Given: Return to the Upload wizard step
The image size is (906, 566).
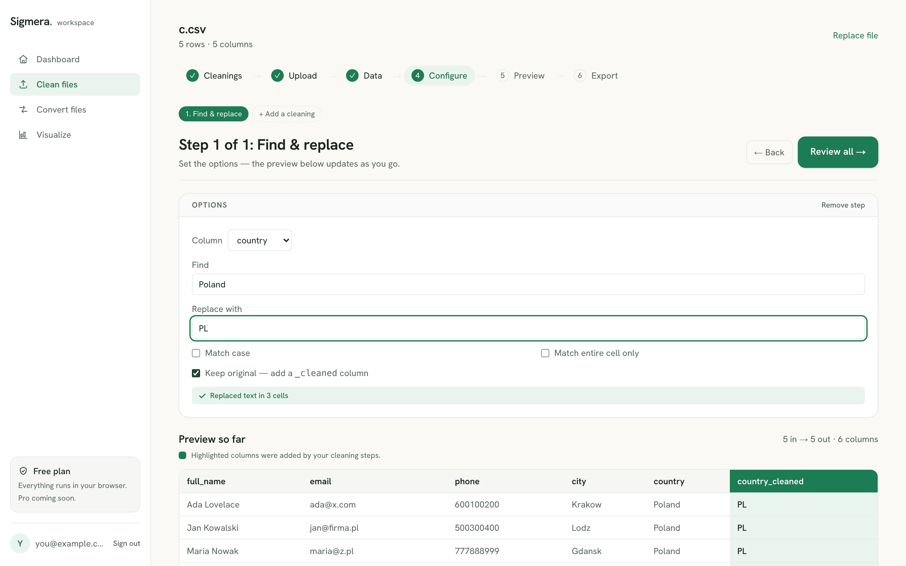Looking at the screenshot, I should tap(294, 75).
